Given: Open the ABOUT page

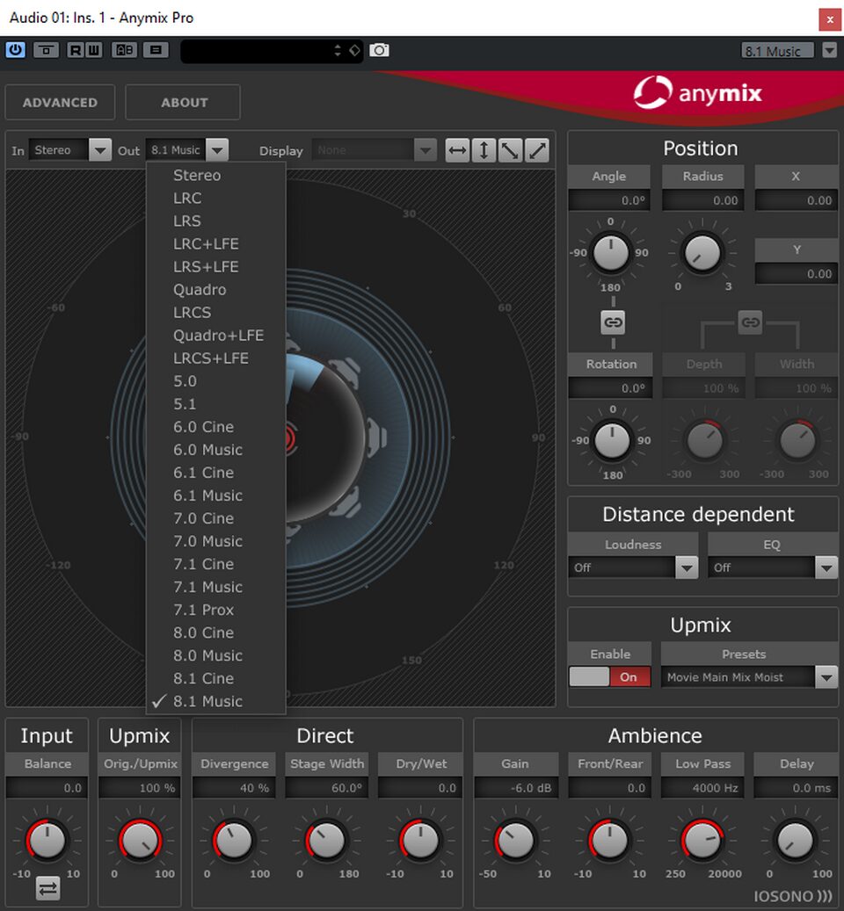Looking at the screenshot, I should click(x=183, y=102).
